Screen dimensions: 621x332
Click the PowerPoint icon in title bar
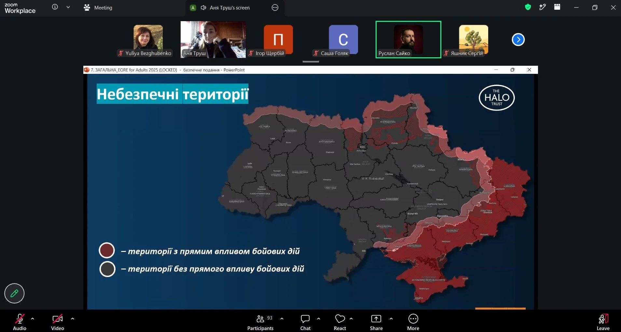[x=87, y=70]
